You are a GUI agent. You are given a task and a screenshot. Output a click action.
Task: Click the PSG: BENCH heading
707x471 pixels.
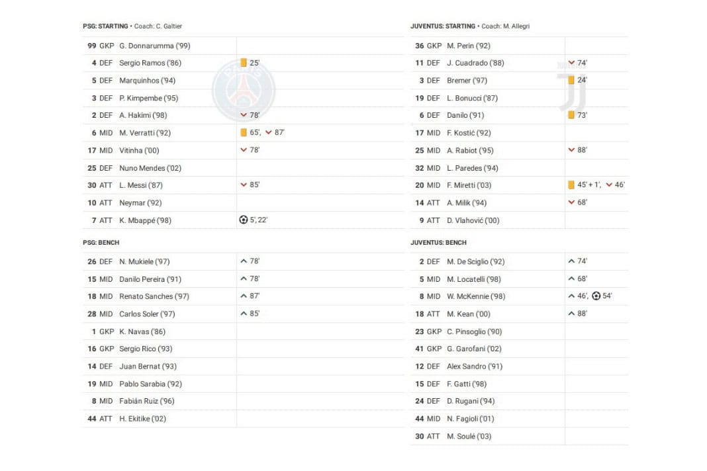point(101,243)
